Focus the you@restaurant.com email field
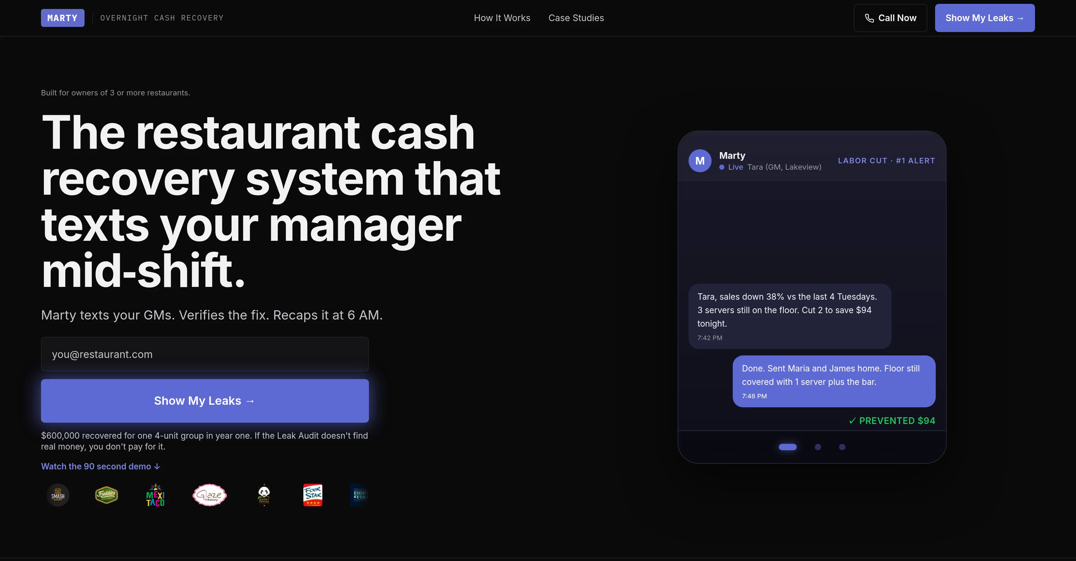1076x561 pixels. click(205, 354)
